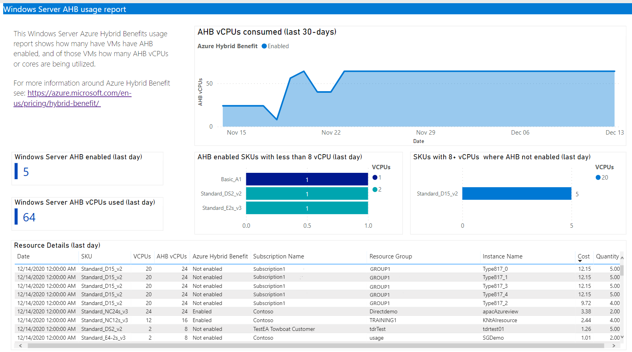Select the Basic_A1 bar in the chart
The height and width of the screenshot is (352, 632).
pos(307,179)
